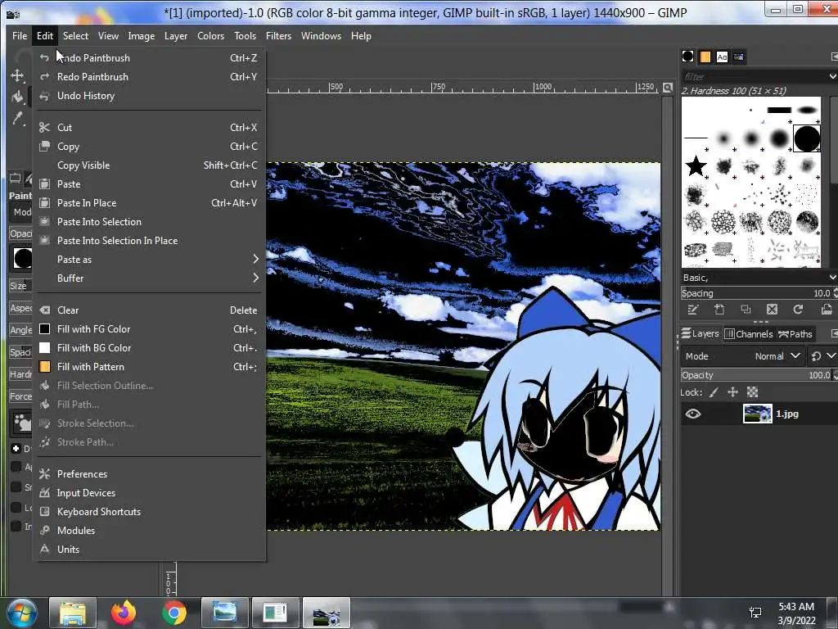Open the Windows menu
838x629 pixels.
321,36
